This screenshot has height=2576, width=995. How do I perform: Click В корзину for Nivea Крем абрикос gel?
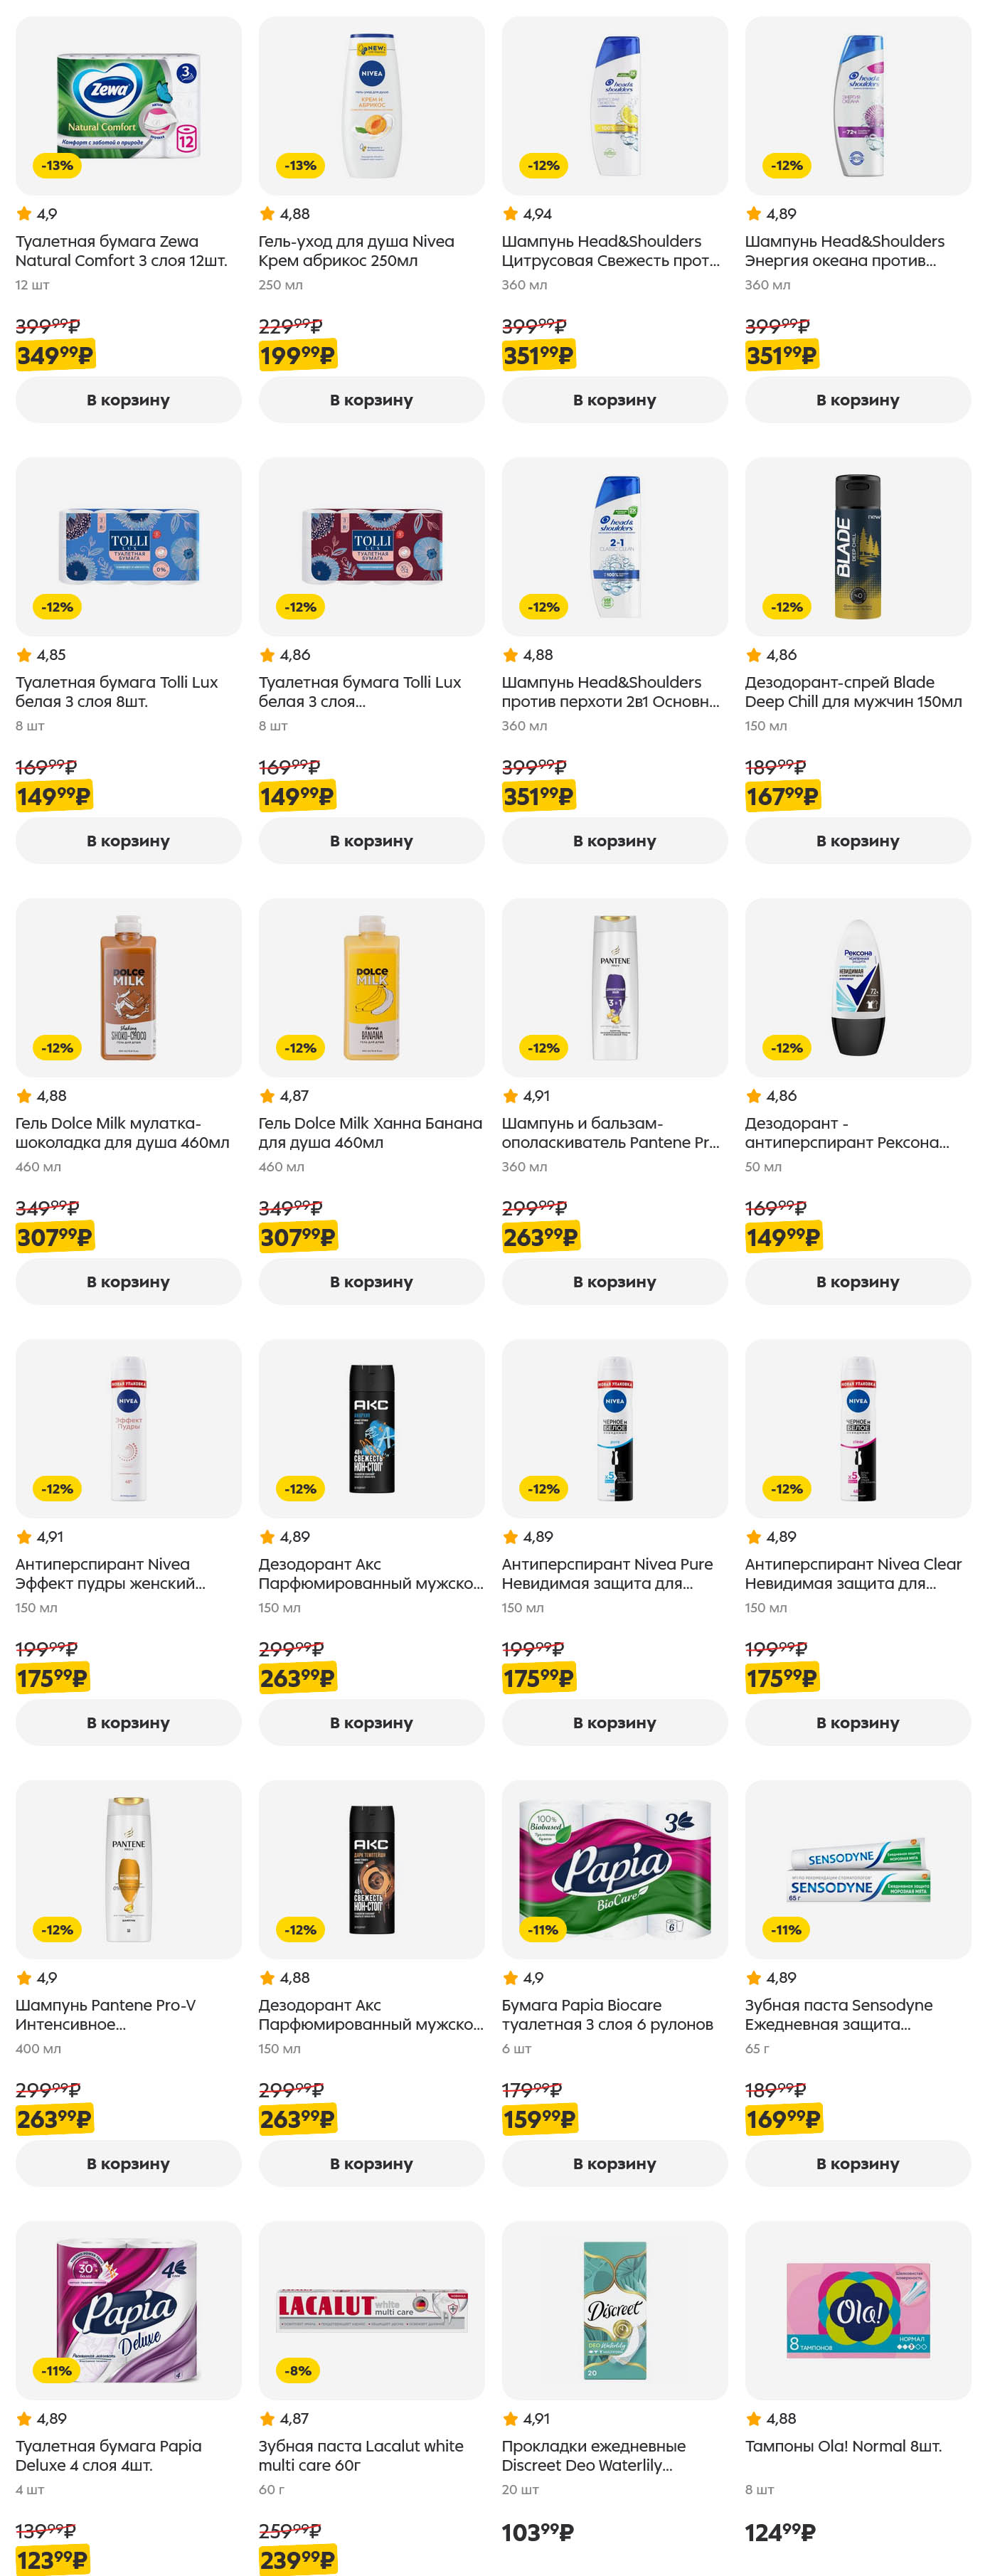(x=371, y=400)
